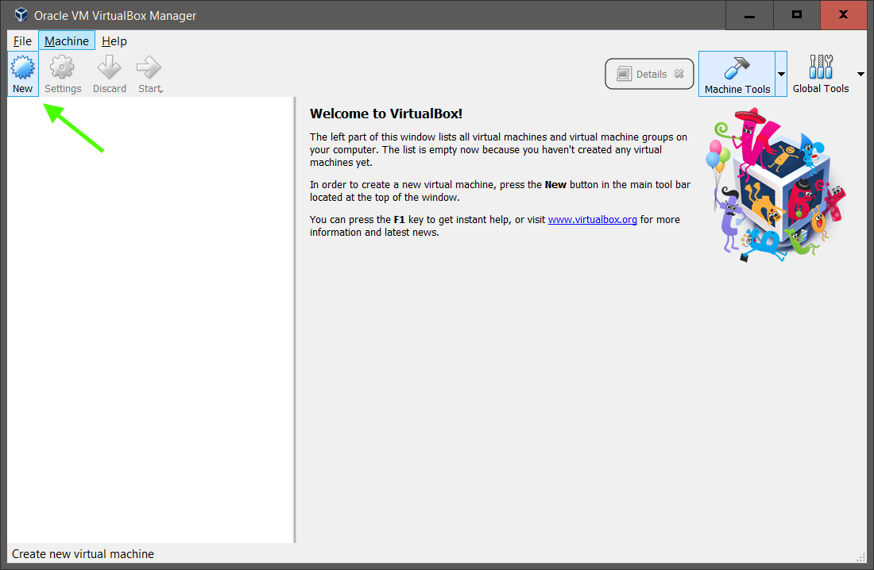Image resolution: width=874 pixels, height=570 pixels.
Task: Click the New virtual machine icon
Action: tap(23, 74)
